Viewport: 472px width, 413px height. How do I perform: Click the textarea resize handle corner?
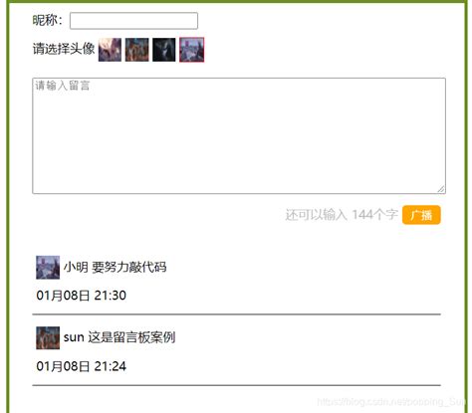coord(441,189)
